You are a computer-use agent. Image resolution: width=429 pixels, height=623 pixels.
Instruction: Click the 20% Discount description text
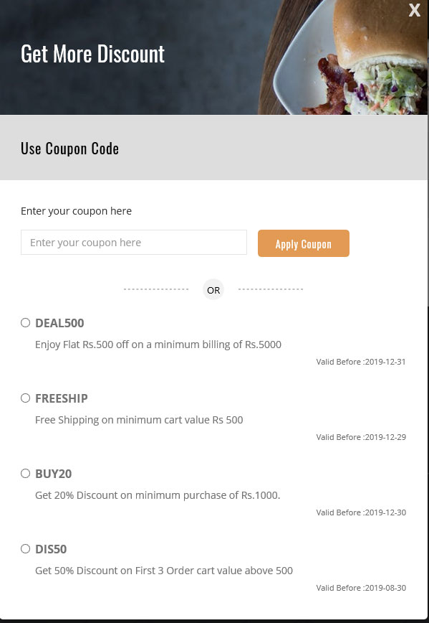158,495
